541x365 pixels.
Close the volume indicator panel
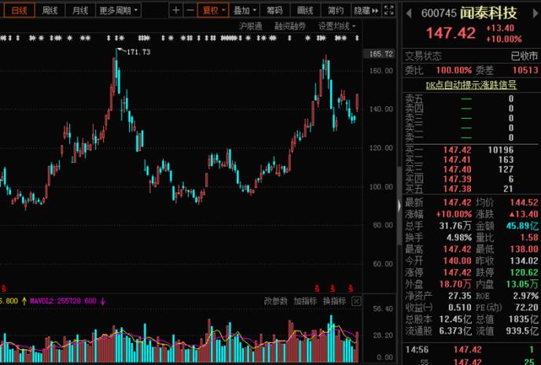[x=356, y=301]
